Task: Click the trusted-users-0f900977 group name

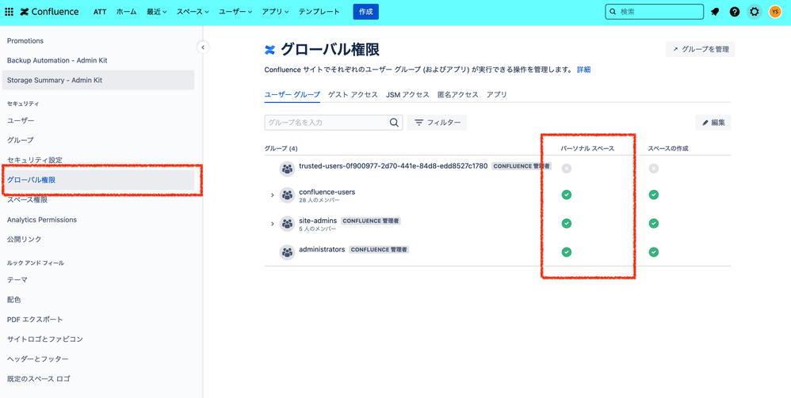Action: [393, 165]
